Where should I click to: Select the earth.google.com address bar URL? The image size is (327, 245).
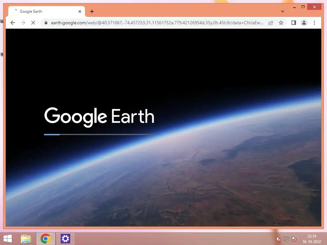[x=157, y=23]
